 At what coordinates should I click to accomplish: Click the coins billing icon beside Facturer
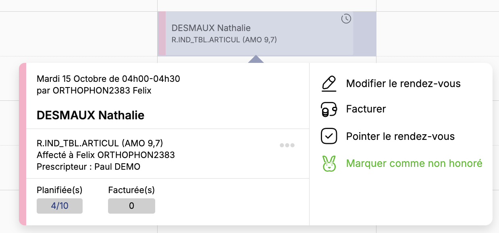click(329, 109)
